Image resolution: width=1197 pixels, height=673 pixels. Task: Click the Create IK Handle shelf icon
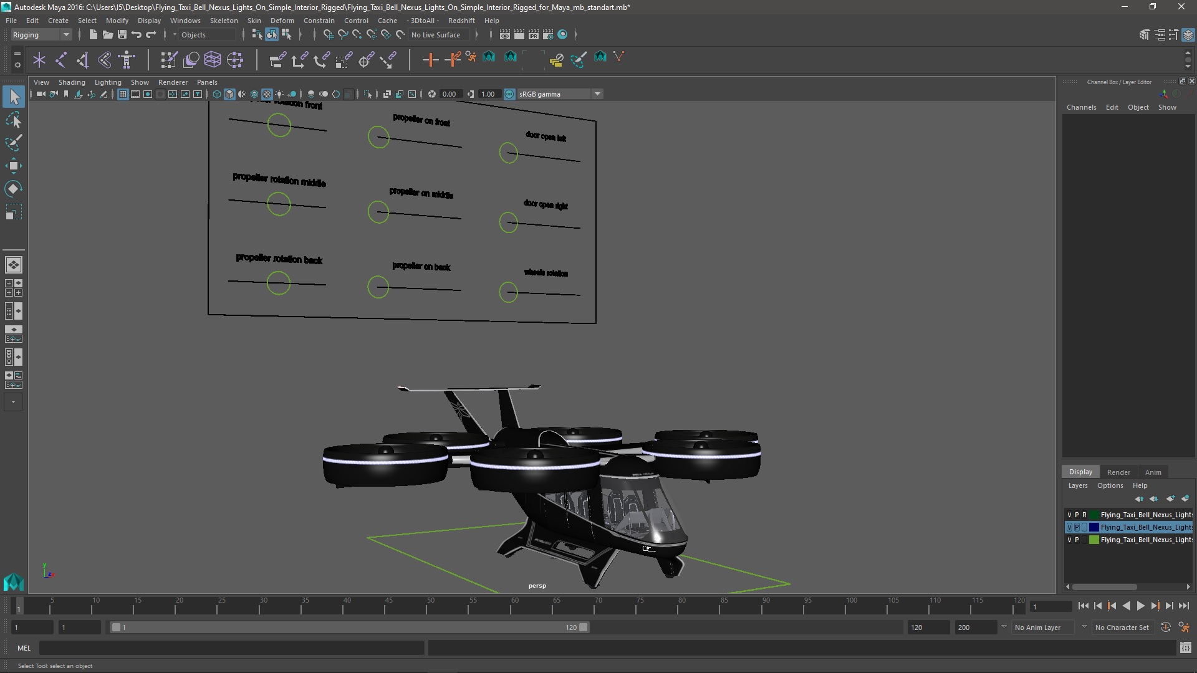pos(83,60)
